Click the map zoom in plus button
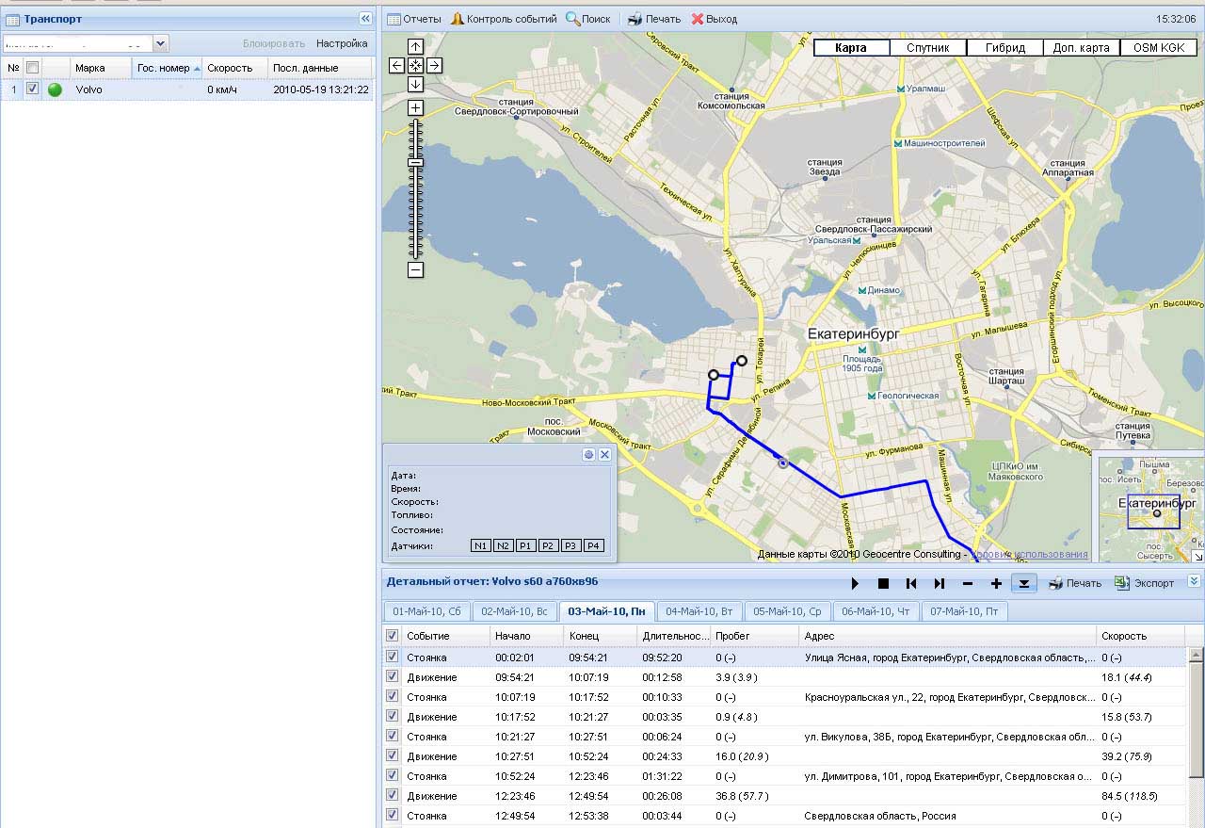 point(415,108)
